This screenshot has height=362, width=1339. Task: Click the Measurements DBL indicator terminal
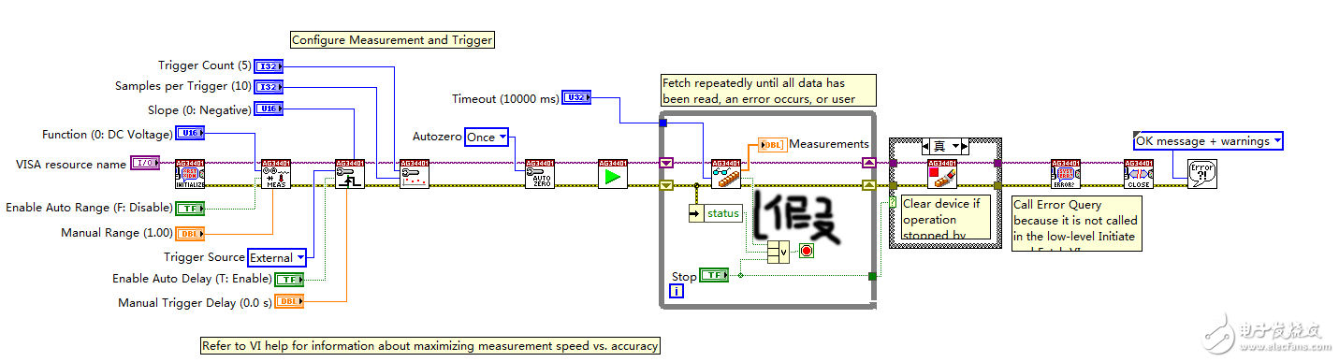[772, 144]
